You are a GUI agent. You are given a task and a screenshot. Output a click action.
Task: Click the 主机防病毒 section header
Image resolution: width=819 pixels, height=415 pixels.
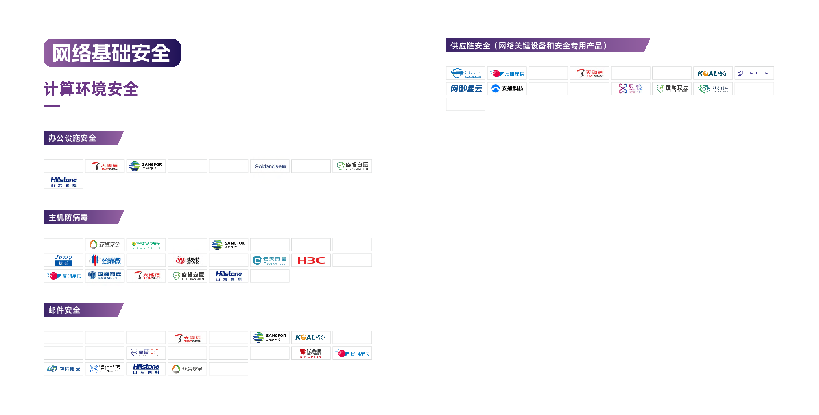click(83, 217)
